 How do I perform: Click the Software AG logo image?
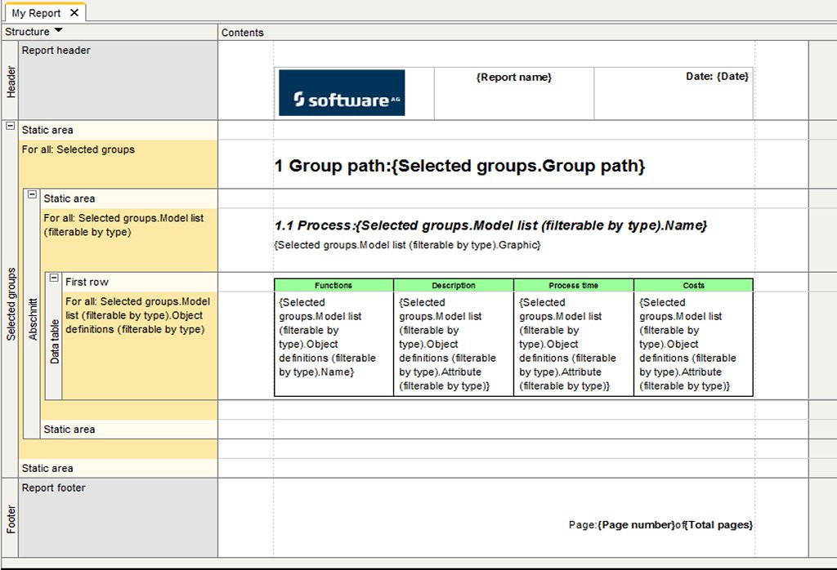click(x=341, y=92)
